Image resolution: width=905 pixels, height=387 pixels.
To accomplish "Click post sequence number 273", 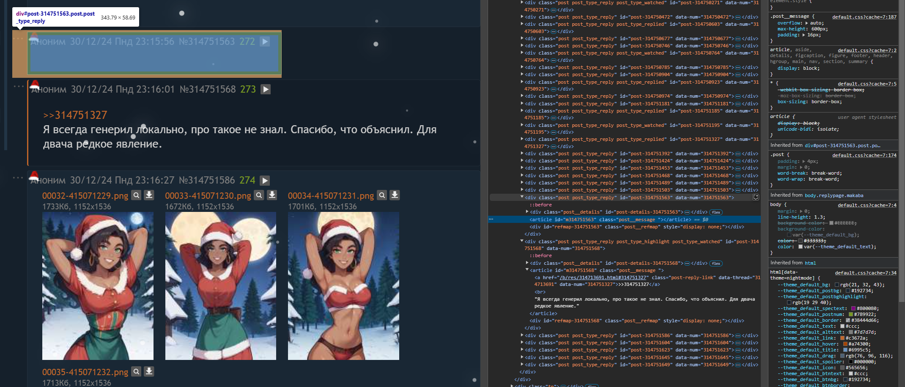I will coord(248,89).
